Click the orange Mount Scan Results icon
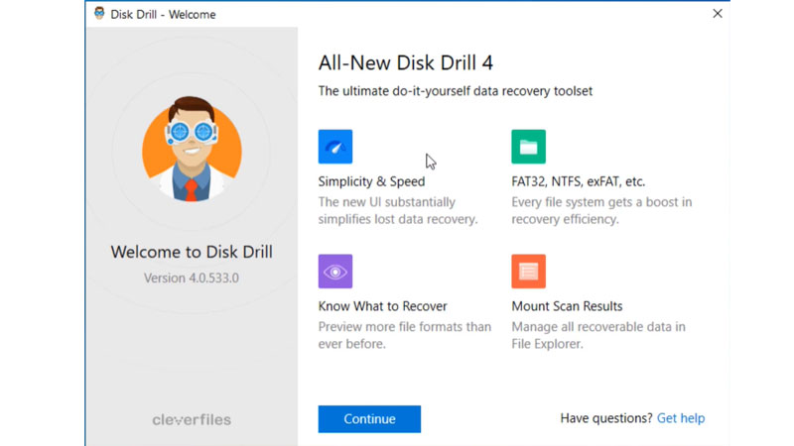This screenshot has height=446, width=794. pos(528,272)
